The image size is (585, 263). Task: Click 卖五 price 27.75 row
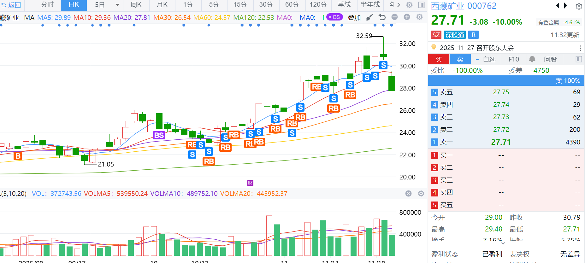coord(506,92)
